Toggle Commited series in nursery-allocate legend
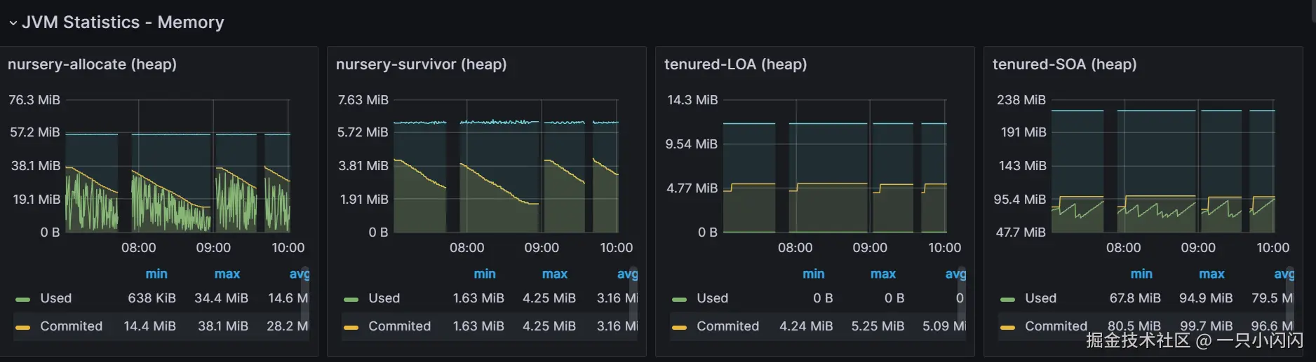Screen dimensions: 1316x362 pos(71,326)
